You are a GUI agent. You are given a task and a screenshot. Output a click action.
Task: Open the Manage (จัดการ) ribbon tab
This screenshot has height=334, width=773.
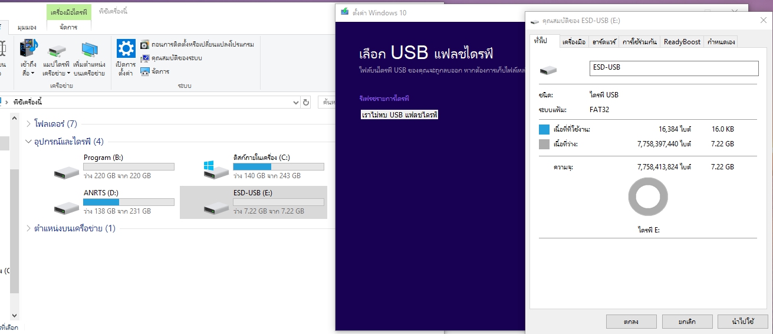[68, 27]
